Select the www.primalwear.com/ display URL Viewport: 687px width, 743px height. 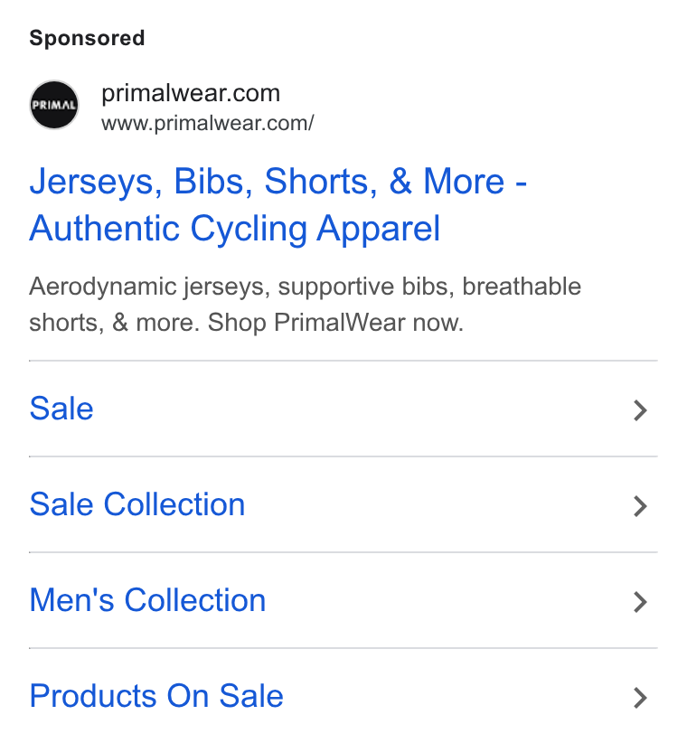pos(208,123)
